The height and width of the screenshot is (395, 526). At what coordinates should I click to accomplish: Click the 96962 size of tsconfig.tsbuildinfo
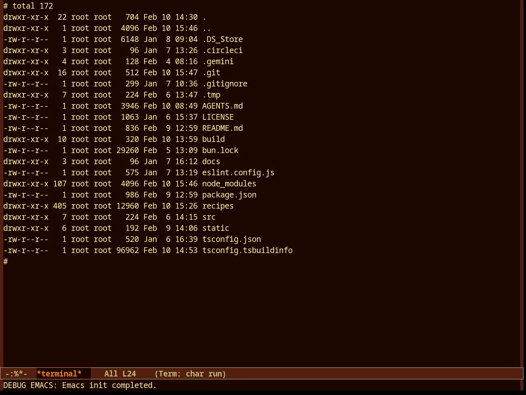click(x=127, y=251)
